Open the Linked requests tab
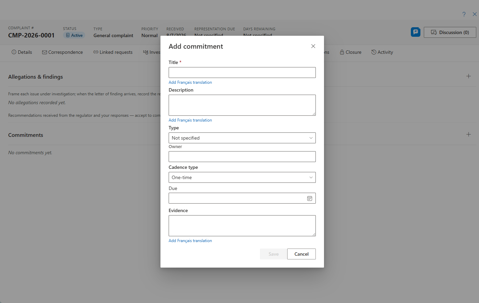479x303 pixels. (113, 52)
